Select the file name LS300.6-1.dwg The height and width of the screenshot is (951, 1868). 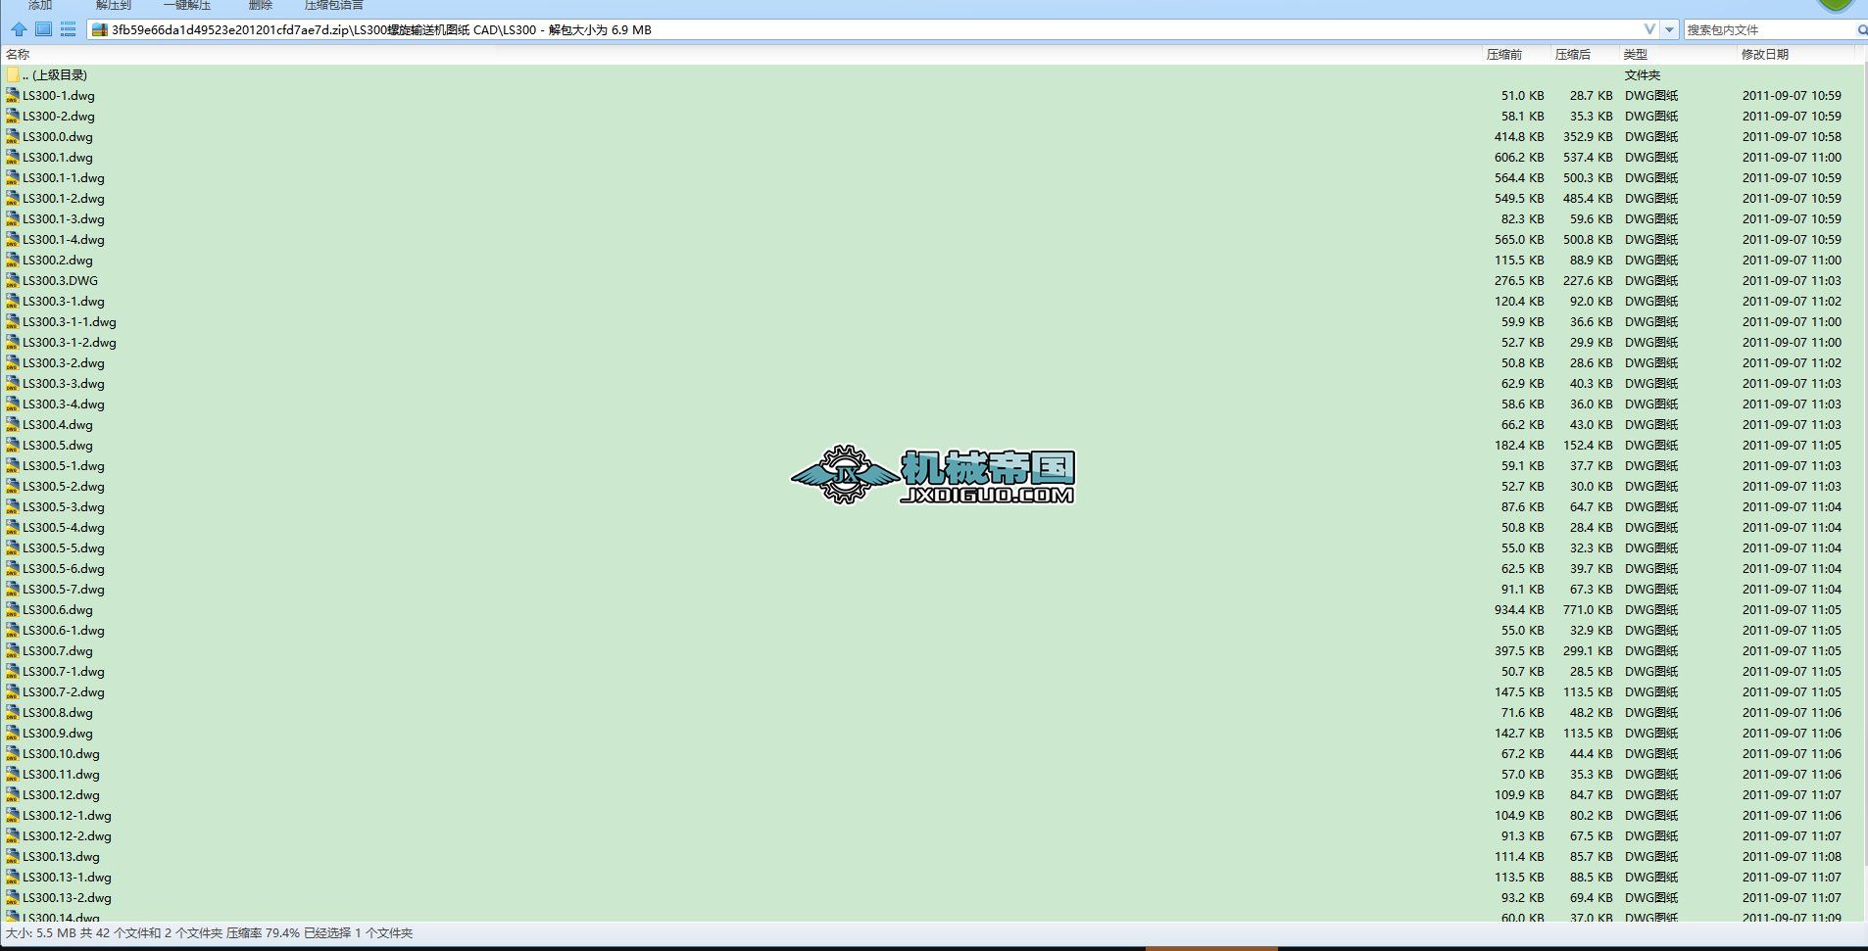tap(64, 631)
